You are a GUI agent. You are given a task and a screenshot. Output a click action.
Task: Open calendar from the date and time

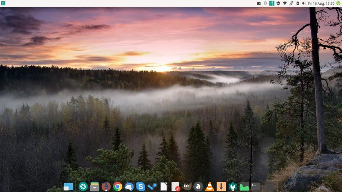pos(321,3)
